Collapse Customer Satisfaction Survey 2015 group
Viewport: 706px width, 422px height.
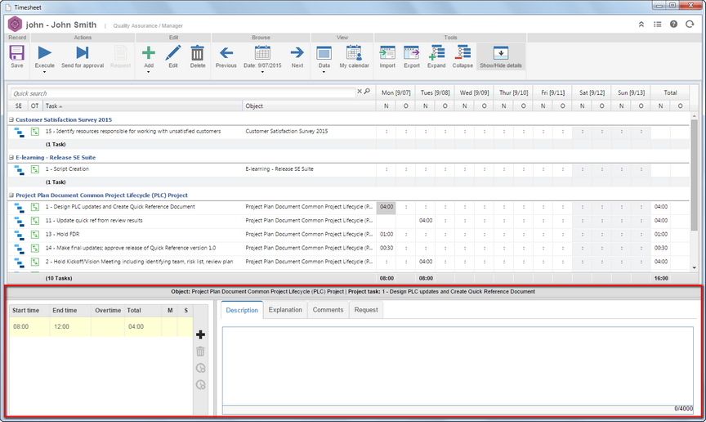[x=11, y=120]
